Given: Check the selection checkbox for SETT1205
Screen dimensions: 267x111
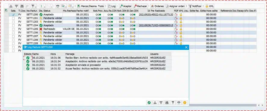Looking at the screenshot, I should [x=13, y=29].
